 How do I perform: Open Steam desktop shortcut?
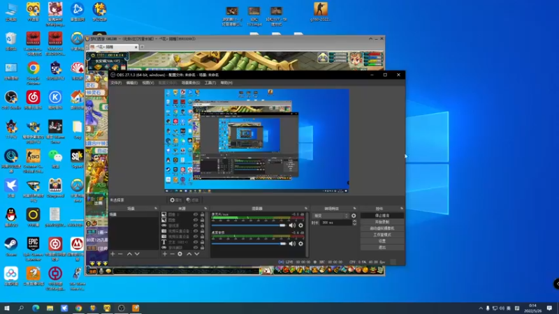pyautogui.click(x=11, y=244)
